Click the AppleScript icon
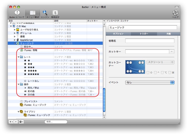Screen dimensions: 188x135 (x=18, y=40)
